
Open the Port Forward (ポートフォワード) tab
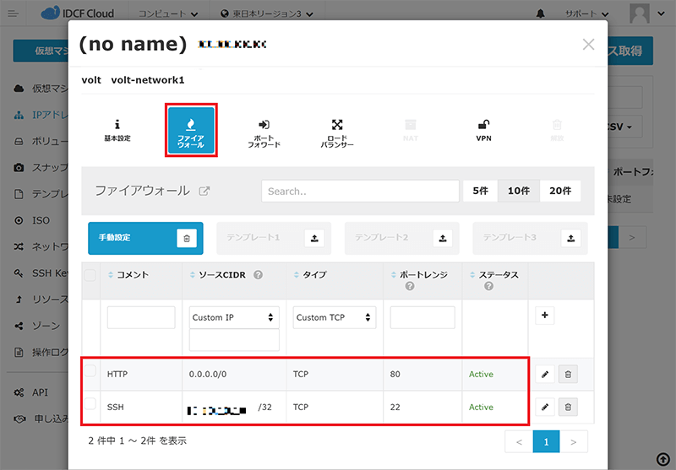[x=264, y=132]
